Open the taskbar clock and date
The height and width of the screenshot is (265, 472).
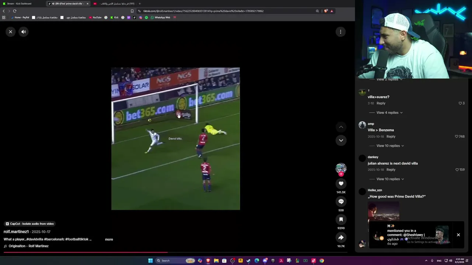(x=460, y=261)
